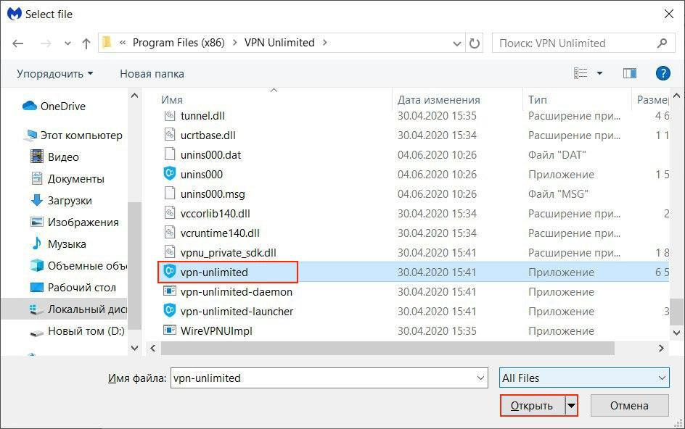
Task: Click the Имя файла input field
Action: coord(327,378)
